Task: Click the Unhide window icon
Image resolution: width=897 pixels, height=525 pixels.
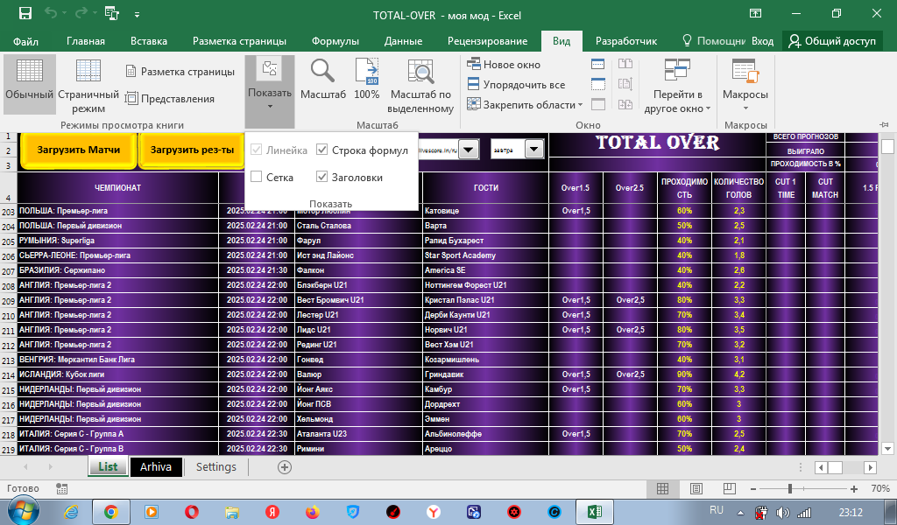Action: pos(597,104)
